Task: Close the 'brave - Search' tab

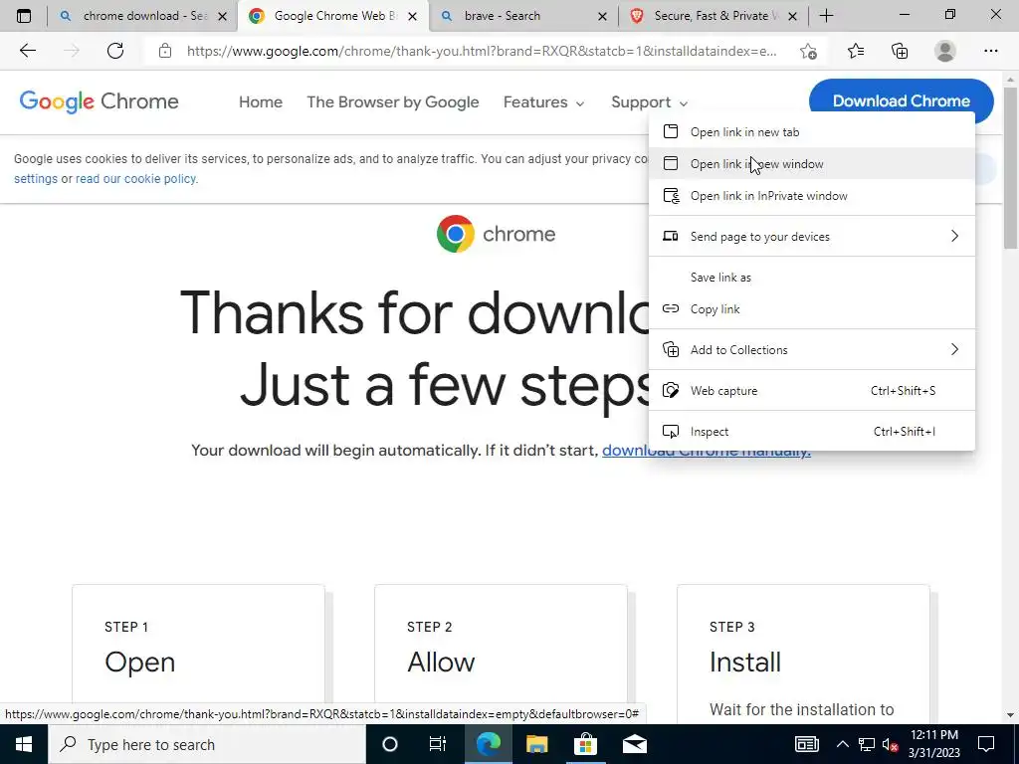Action: 602,16
